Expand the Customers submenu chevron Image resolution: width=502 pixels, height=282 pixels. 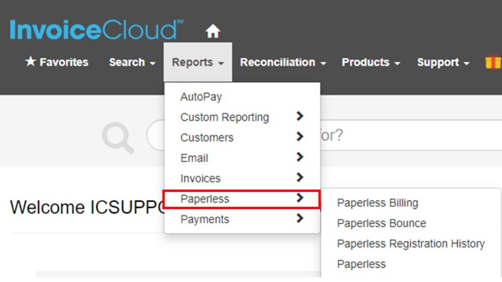pyautogui.click(x=300, y=137)
